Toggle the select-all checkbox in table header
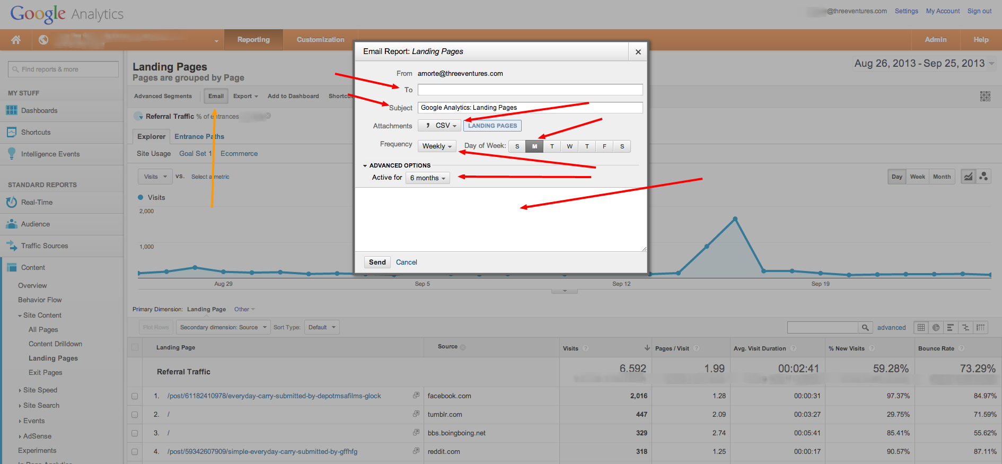Image resolution: width=1002 pixels, height=464 pixels. point(135,347)
